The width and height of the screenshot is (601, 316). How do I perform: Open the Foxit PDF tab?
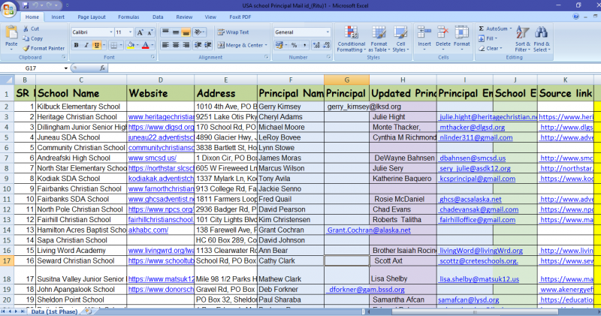point(240,17)
